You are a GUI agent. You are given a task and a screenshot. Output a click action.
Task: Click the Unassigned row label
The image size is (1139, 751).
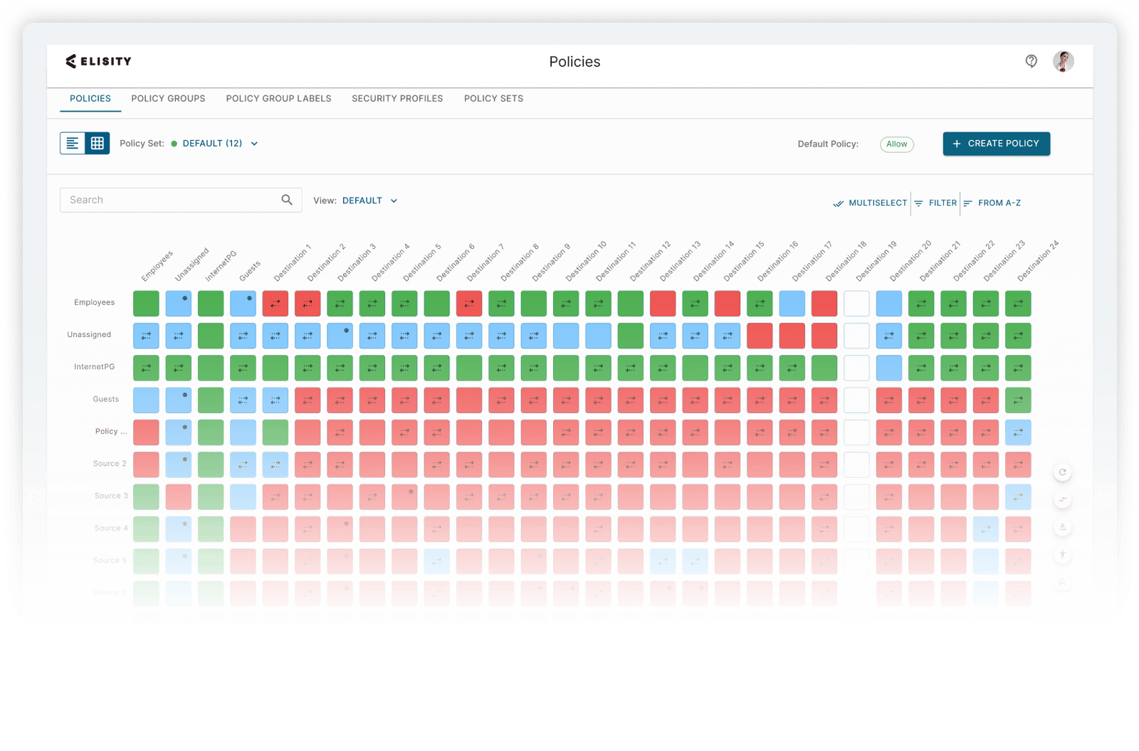click(89, 334)
